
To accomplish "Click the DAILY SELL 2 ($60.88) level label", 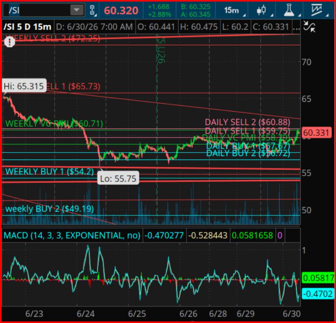I will pos(247,122).
